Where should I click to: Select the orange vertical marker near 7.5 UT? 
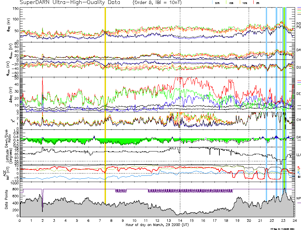[105, 99]
